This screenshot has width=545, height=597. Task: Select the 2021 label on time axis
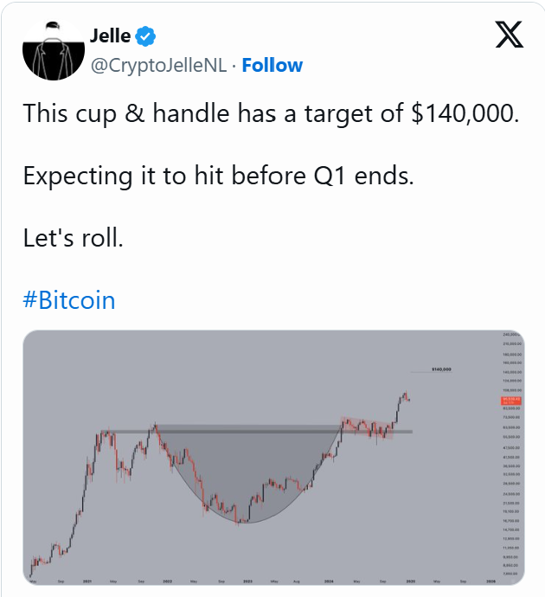click(87, 581)
